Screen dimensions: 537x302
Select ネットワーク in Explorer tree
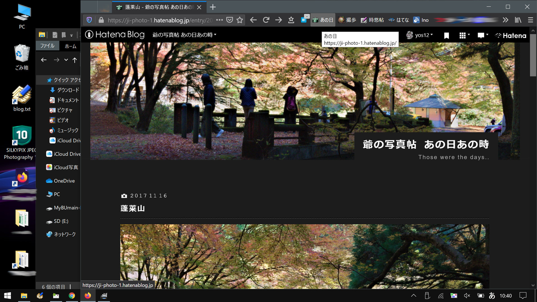[61, 234]
